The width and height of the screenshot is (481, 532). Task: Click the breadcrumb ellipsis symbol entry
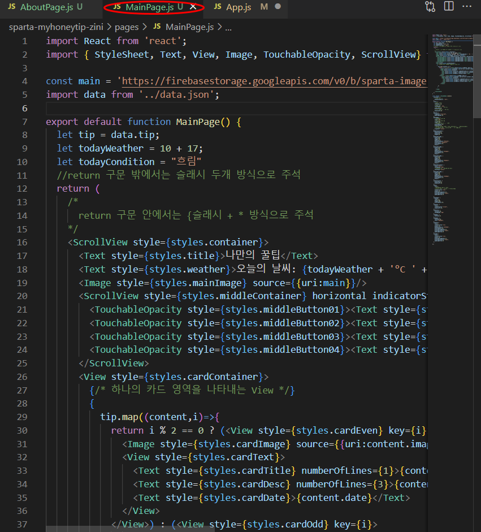[x=228, y=28]
